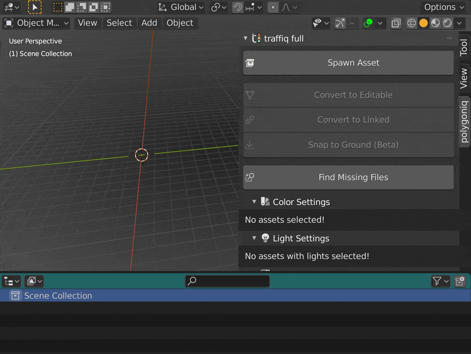Click the Outliner search field
471x354 pixels.
tap(227, 281)
